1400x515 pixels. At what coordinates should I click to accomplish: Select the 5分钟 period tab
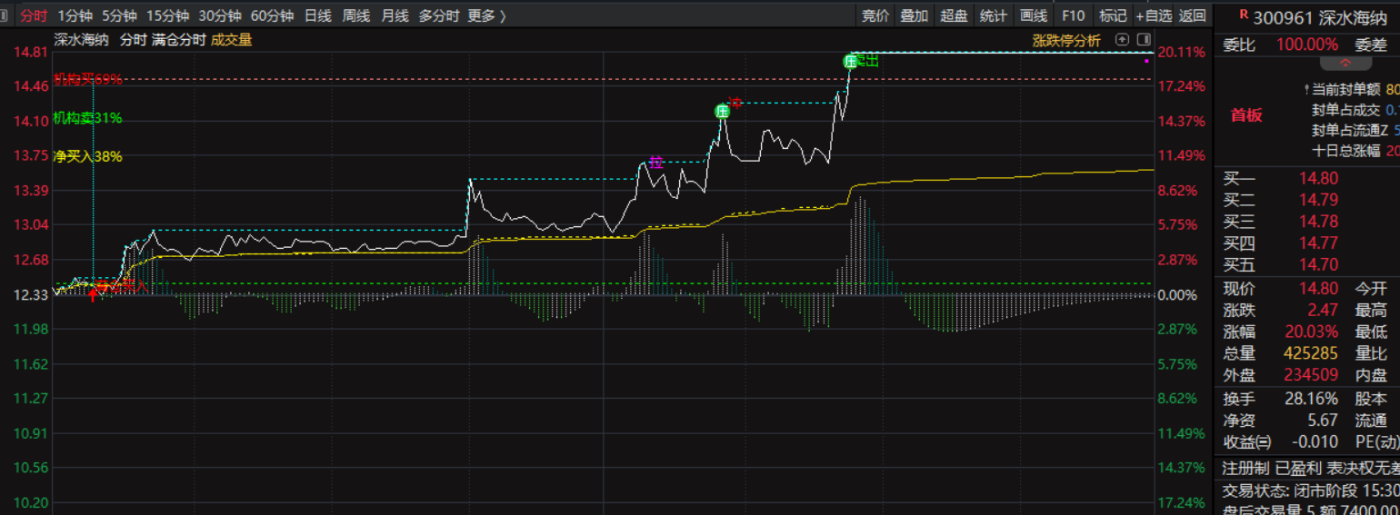[x=119, y=15]
